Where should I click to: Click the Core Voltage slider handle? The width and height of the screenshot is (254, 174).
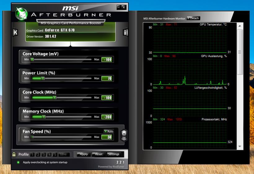pos(33,59)
